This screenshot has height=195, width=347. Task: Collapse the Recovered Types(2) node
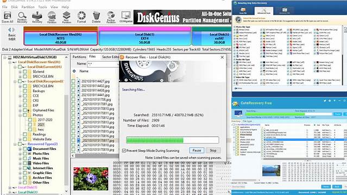(15, 144)
